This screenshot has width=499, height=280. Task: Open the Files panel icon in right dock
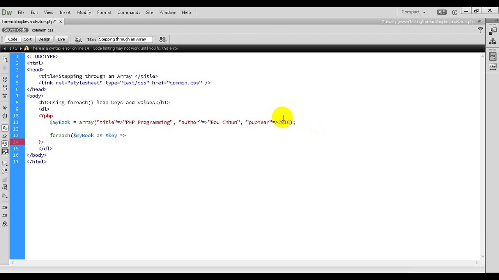coord(492,41)
